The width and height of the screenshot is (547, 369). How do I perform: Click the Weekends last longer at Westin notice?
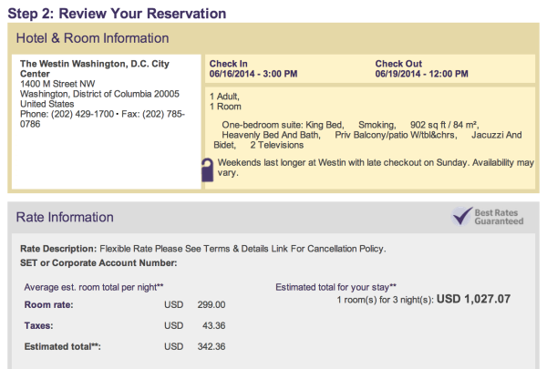pyautogui.click(x=376, y=168)
